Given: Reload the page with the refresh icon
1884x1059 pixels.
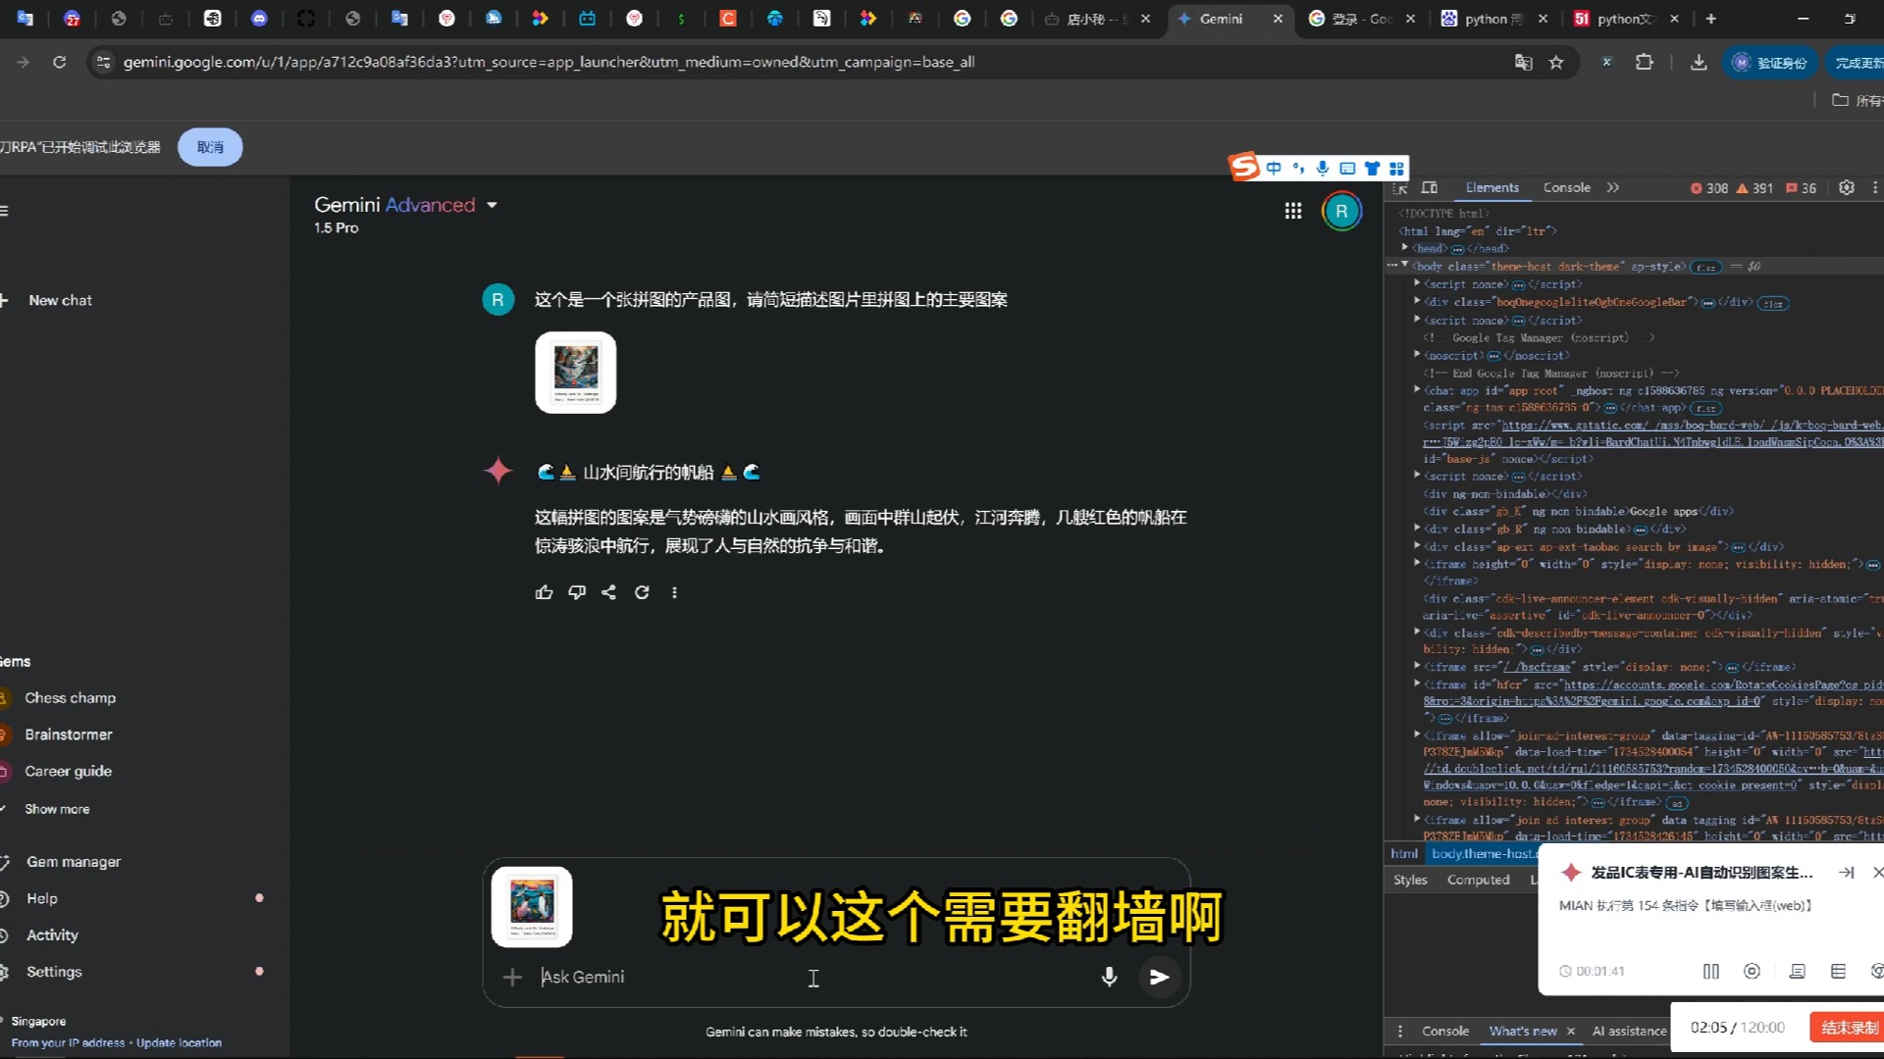Looking at the screenshot, I should (x=59, y=62).
